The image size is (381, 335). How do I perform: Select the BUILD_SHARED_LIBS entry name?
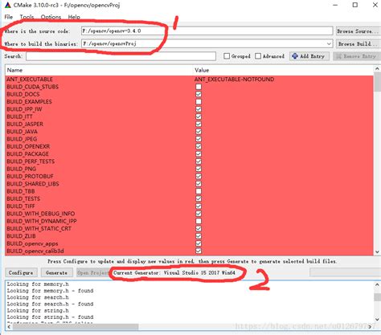[33, 184]
